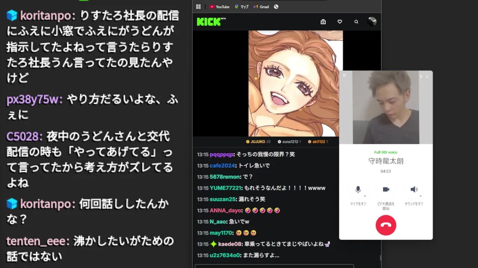Open the Gmail bookmark
Image resolution: width=478 pixels, height=268 pixels.
(x=261, y=7)
